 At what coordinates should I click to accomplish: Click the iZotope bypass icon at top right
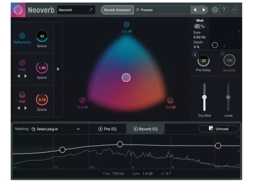click(235, 10)
